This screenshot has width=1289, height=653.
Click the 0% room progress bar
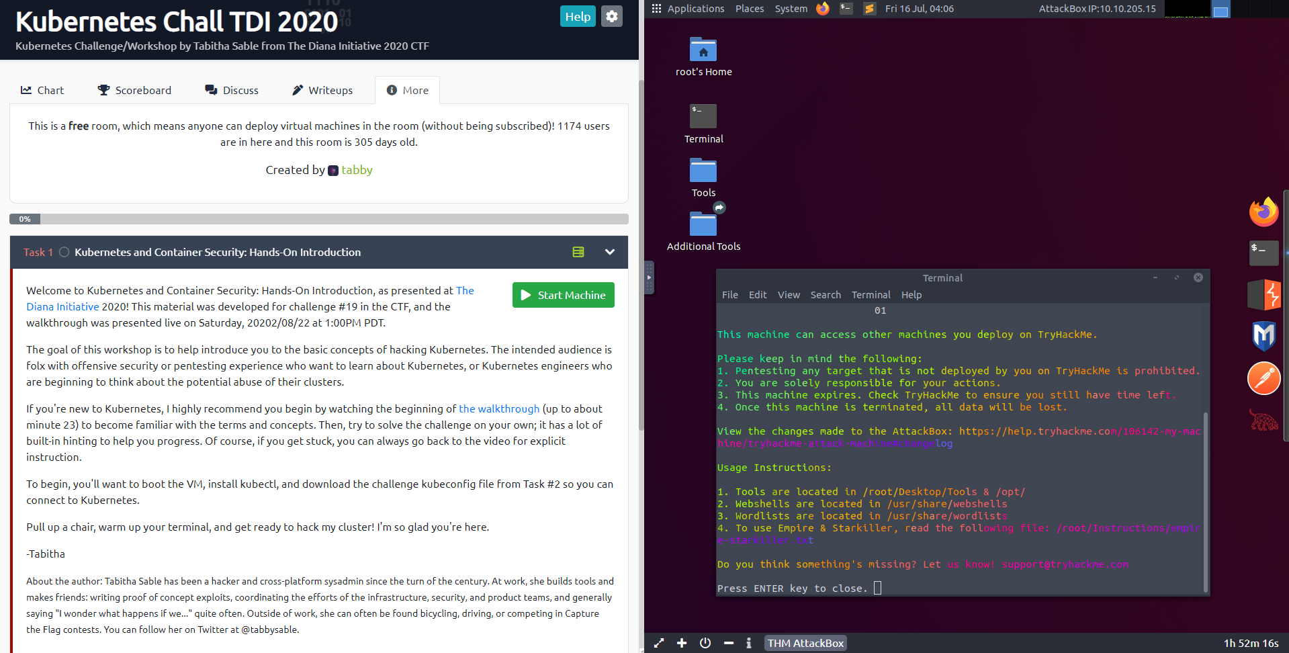coord(319,219)
